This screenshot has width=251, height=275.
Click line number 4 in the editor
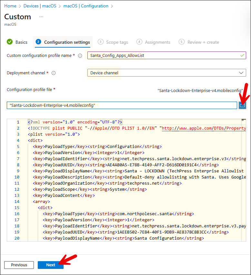point(18,141)
